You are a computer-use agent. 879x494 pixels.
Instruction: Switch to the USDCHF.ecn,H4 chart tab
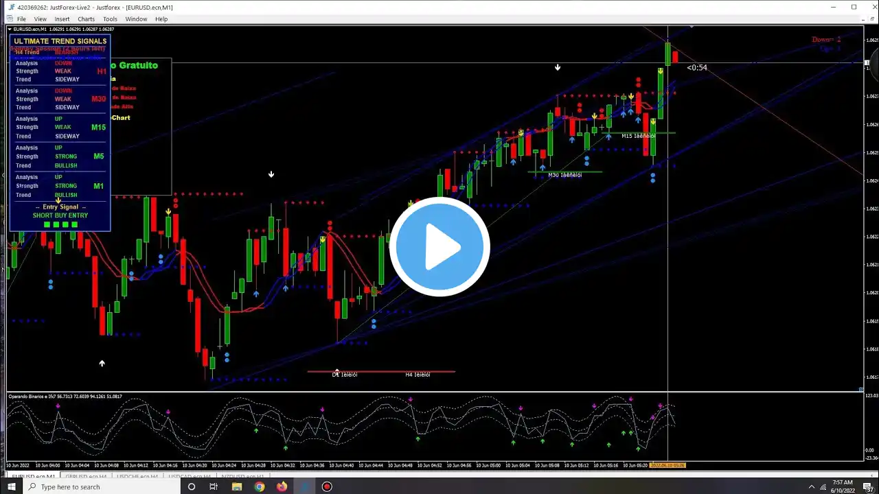pyautogui.click(x=137, y=475)
